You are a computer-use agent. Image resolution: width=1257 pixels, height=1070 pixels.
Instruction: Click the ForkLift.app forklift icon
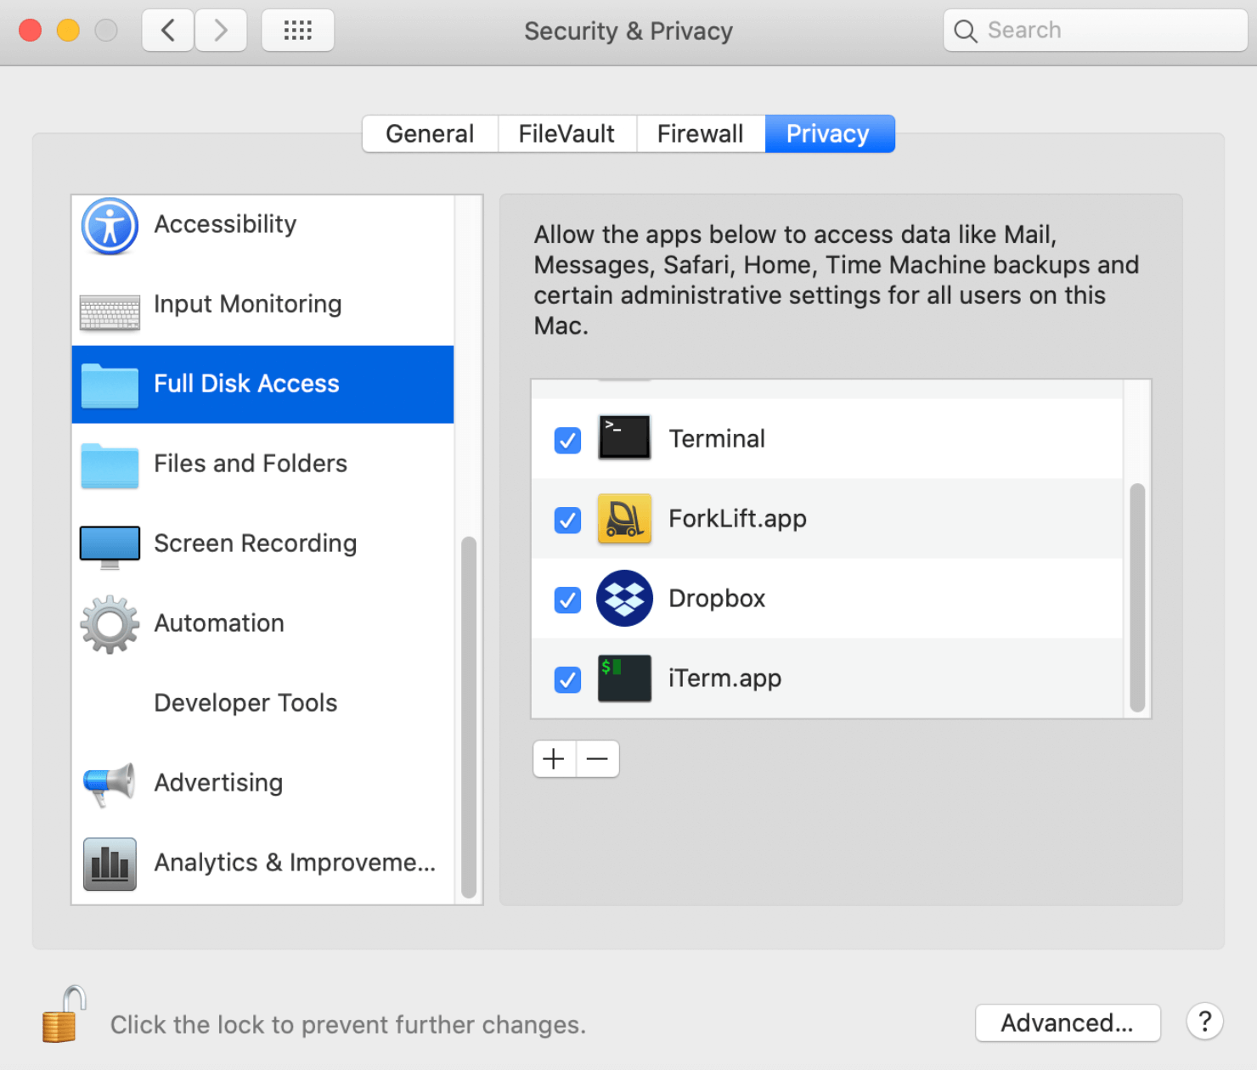point(624,519)
